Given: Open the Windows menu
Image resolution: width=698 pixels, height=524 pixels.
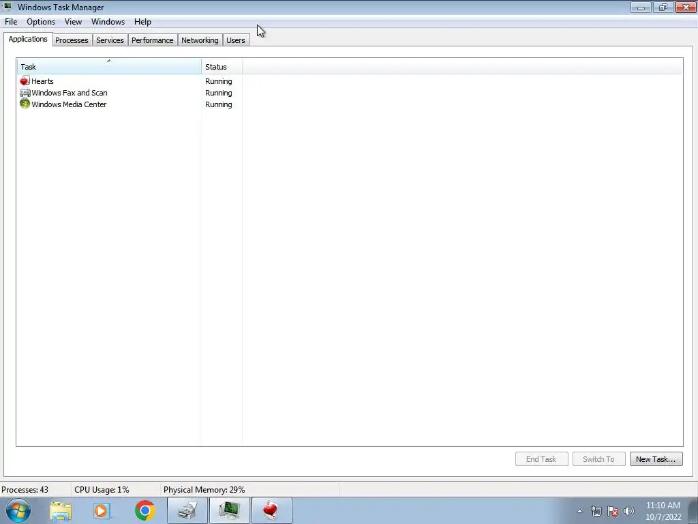Looking at the screenshot, I should 108,21.
